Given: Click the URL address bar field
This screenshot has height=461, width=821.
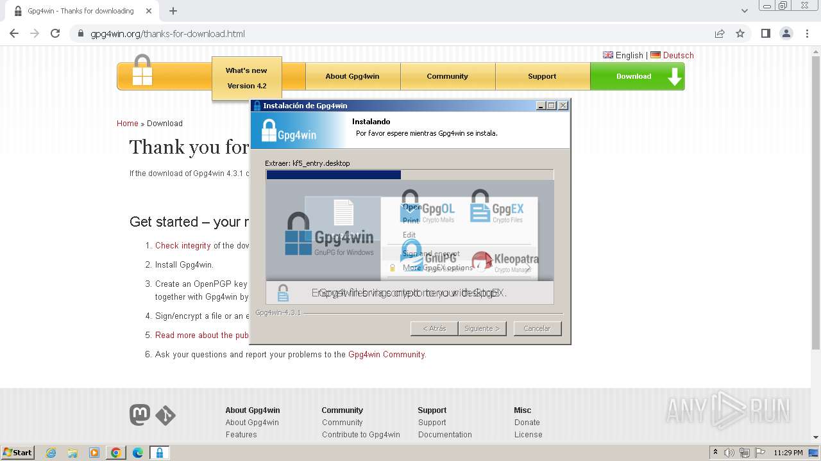Looking at the screenshot, I should point(391,34).
